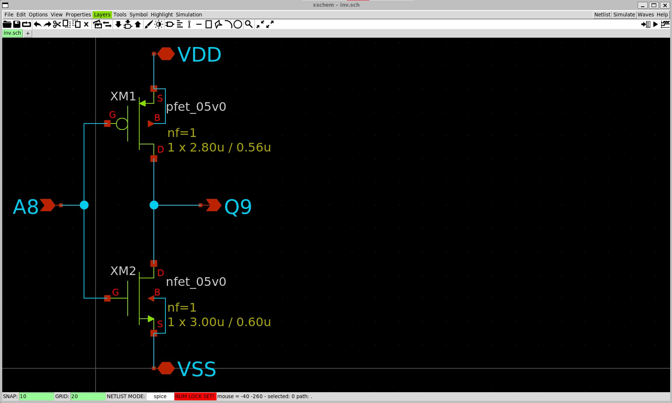Click the Simulate play triangle icon
This screenshot has height=403, width=672.
(x=656, y=24)
